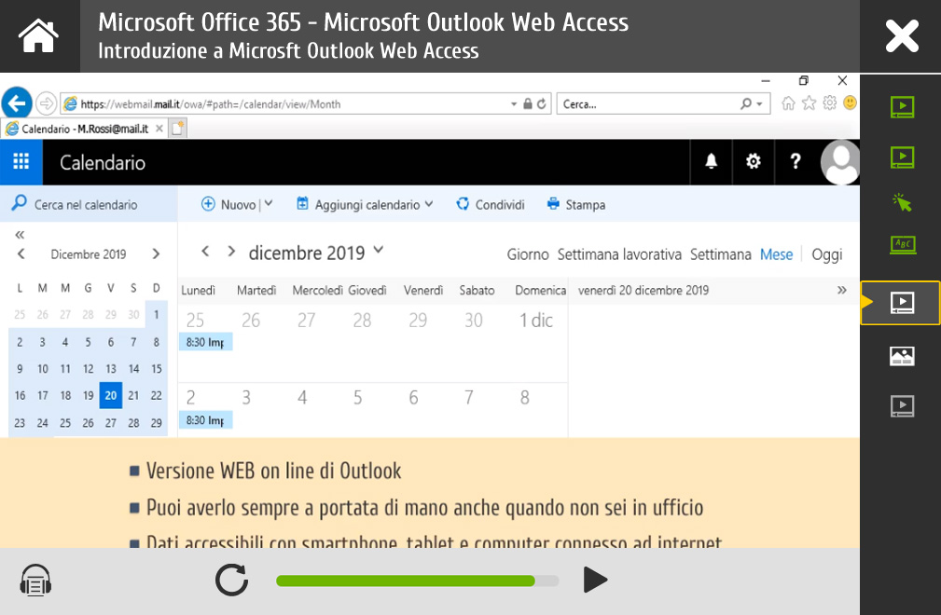Image resolution: width=941 pixels, height=615 pixels.
Task: Select day 13 in mini calendar
Action: (x=111, y=369)
